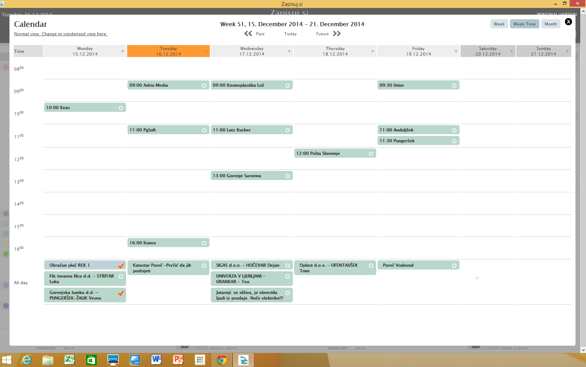Screen dimensions: 586x367
Task: Mark the 09:00 Adria Media event as done
Action: point(204,86)
